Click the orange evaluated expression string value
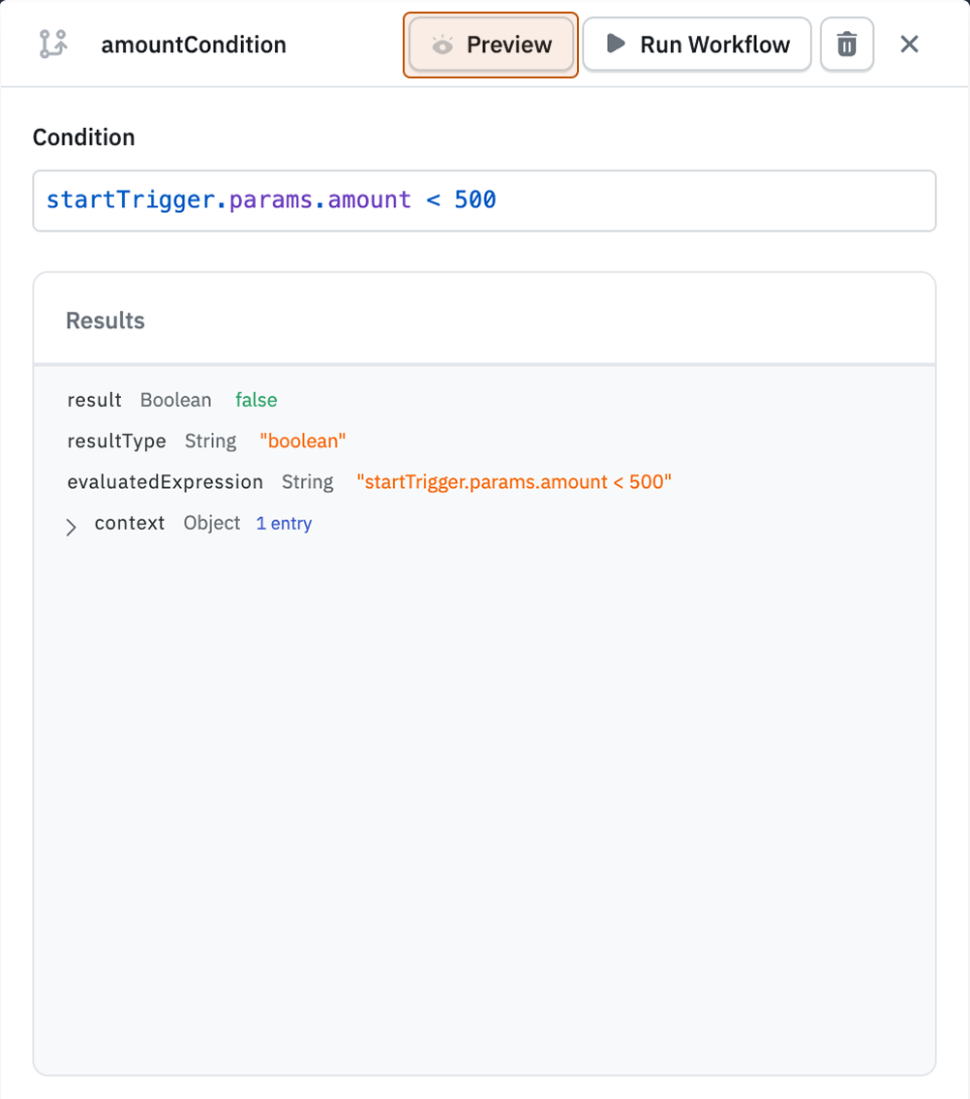 [514, 482]
